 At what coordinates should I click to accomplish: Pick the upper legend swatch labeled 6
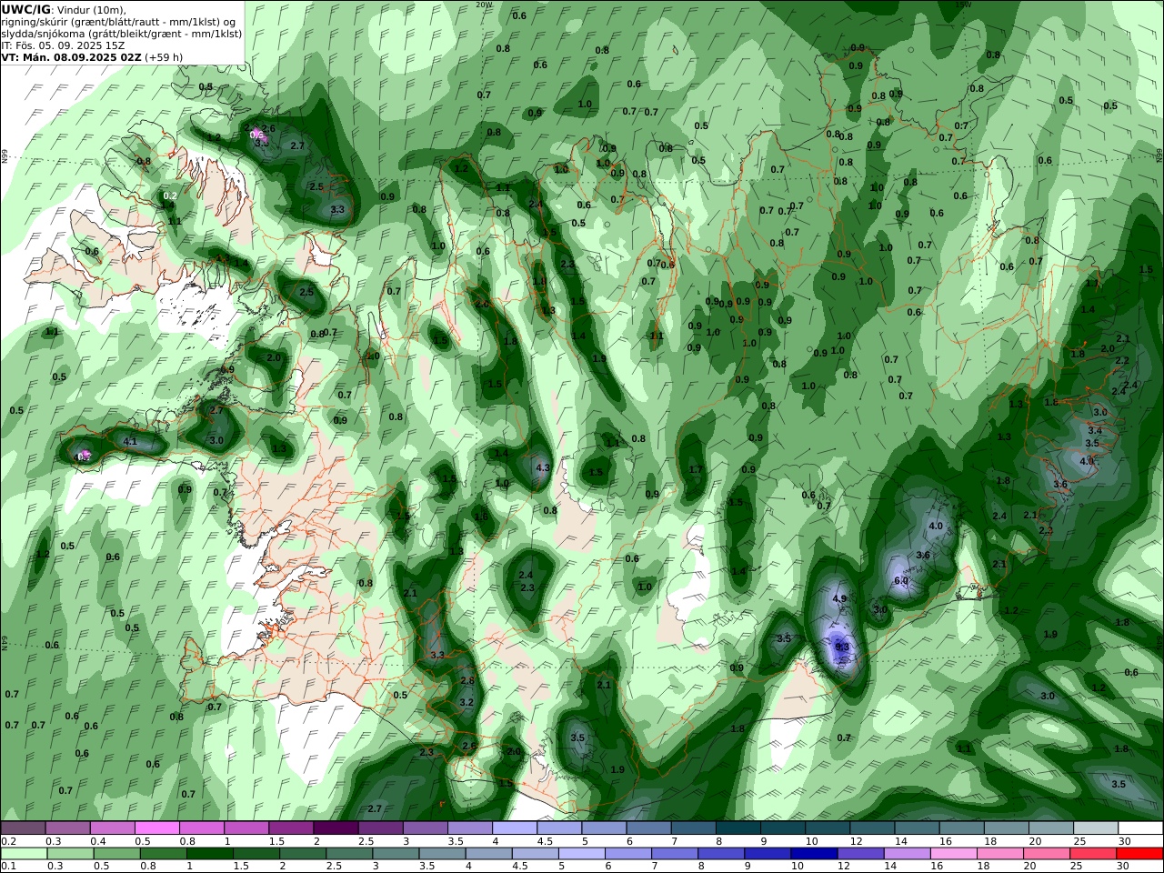[x=649, y=828]
